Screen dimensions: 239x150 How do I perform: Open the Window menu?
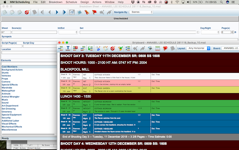pyautogui.click(x=110, y=2)
